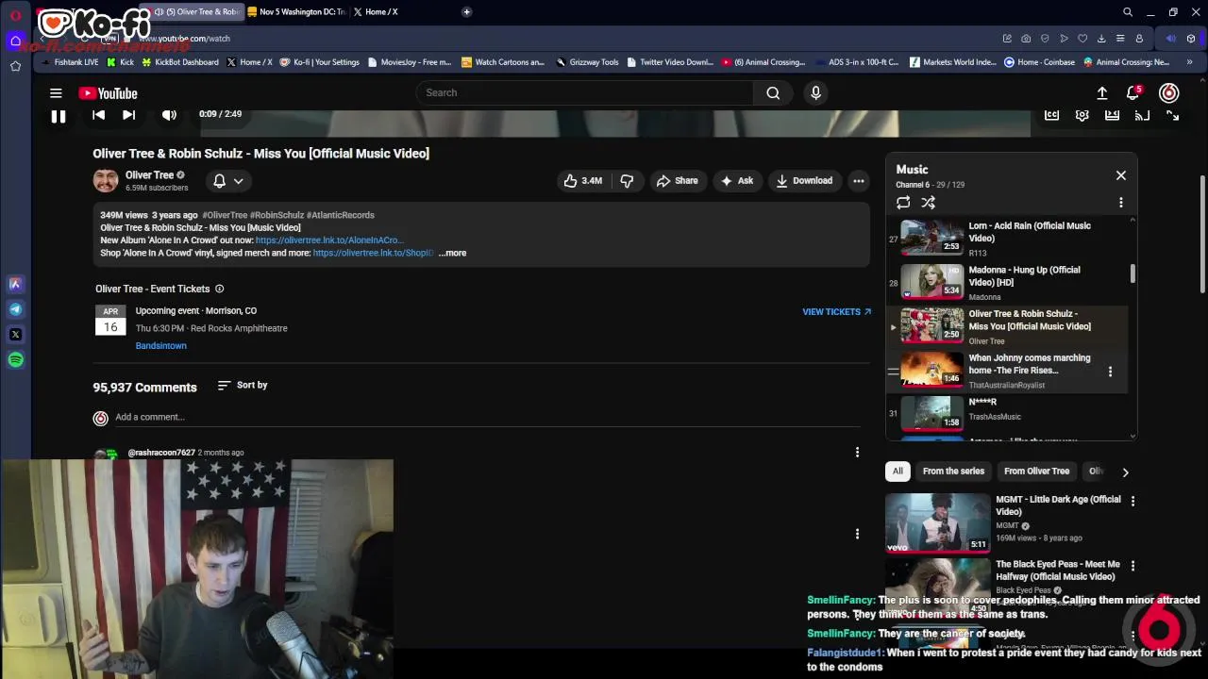Switch player to theater mode
This screenshot has height=679, width=1208.
1113,115
